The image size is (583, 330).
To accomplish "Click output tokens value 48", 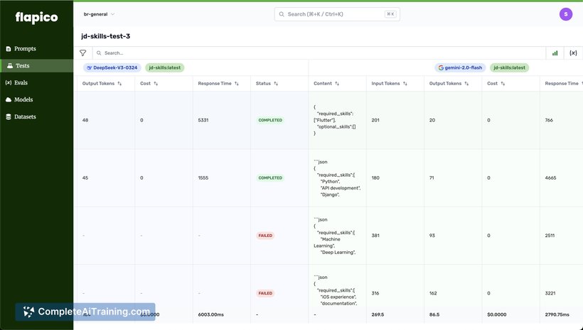I will click(85, 120).
